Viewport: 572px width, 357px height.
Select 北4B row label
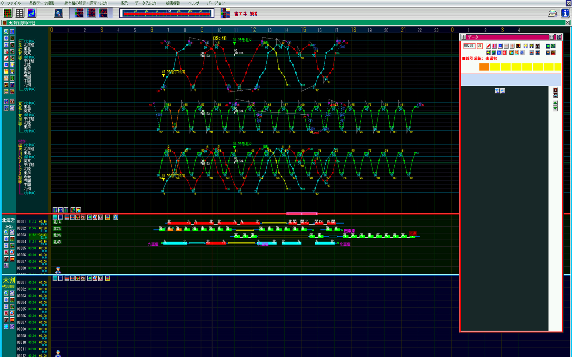(57, 242)
